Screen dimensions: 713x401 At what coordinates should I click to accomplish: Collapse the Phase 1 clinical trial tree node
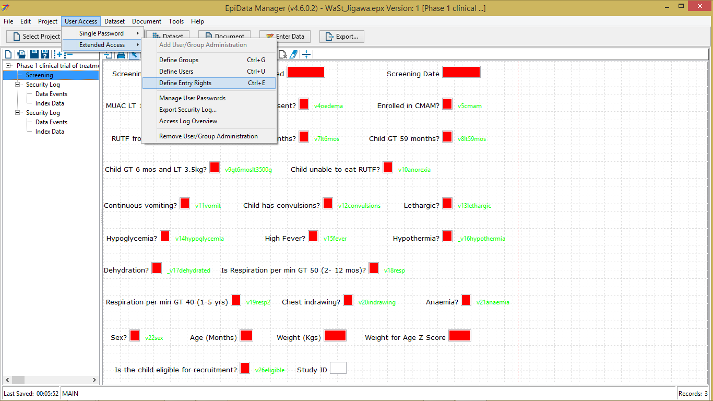[8, 66]
